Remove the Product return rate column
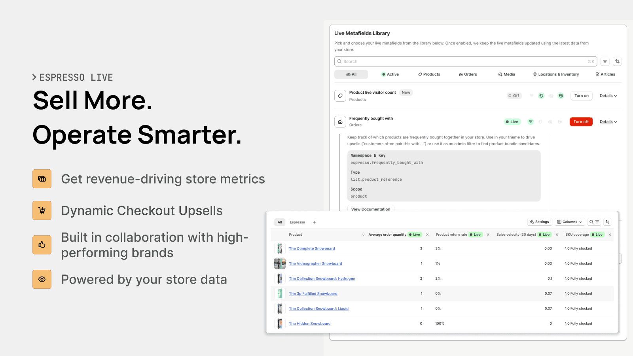 (x=488, y=235)
